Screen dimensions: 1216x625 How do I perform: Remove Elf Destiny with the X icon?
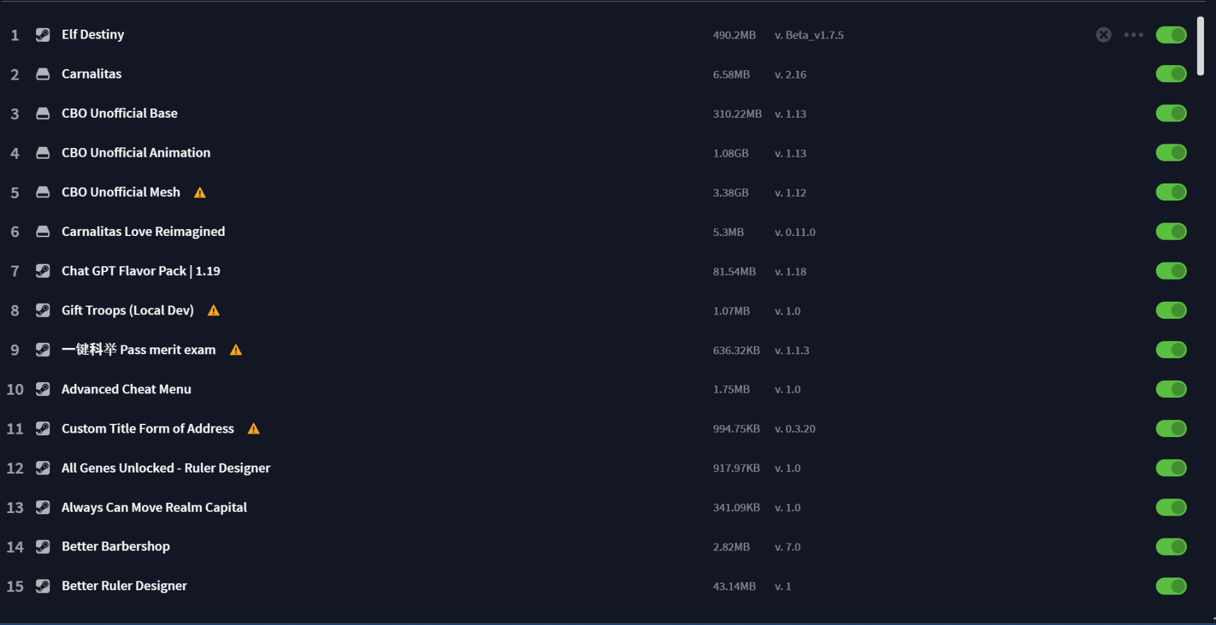(1103, 35)
